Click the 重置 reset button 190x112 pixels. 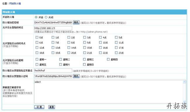pos(52,107)
